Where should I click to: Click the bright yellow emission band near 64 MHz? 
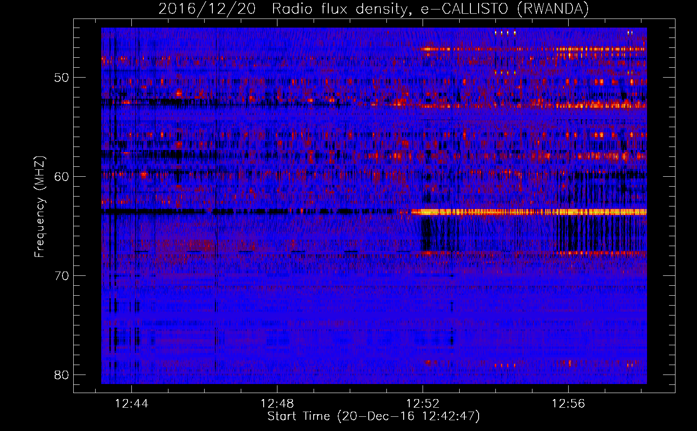529,212
